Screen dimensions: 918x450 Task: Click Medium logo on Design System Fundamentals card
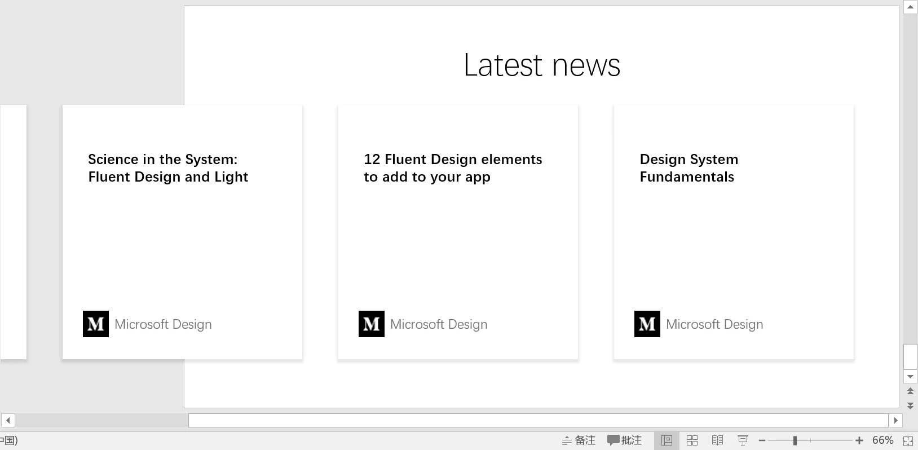coord(647,324)
